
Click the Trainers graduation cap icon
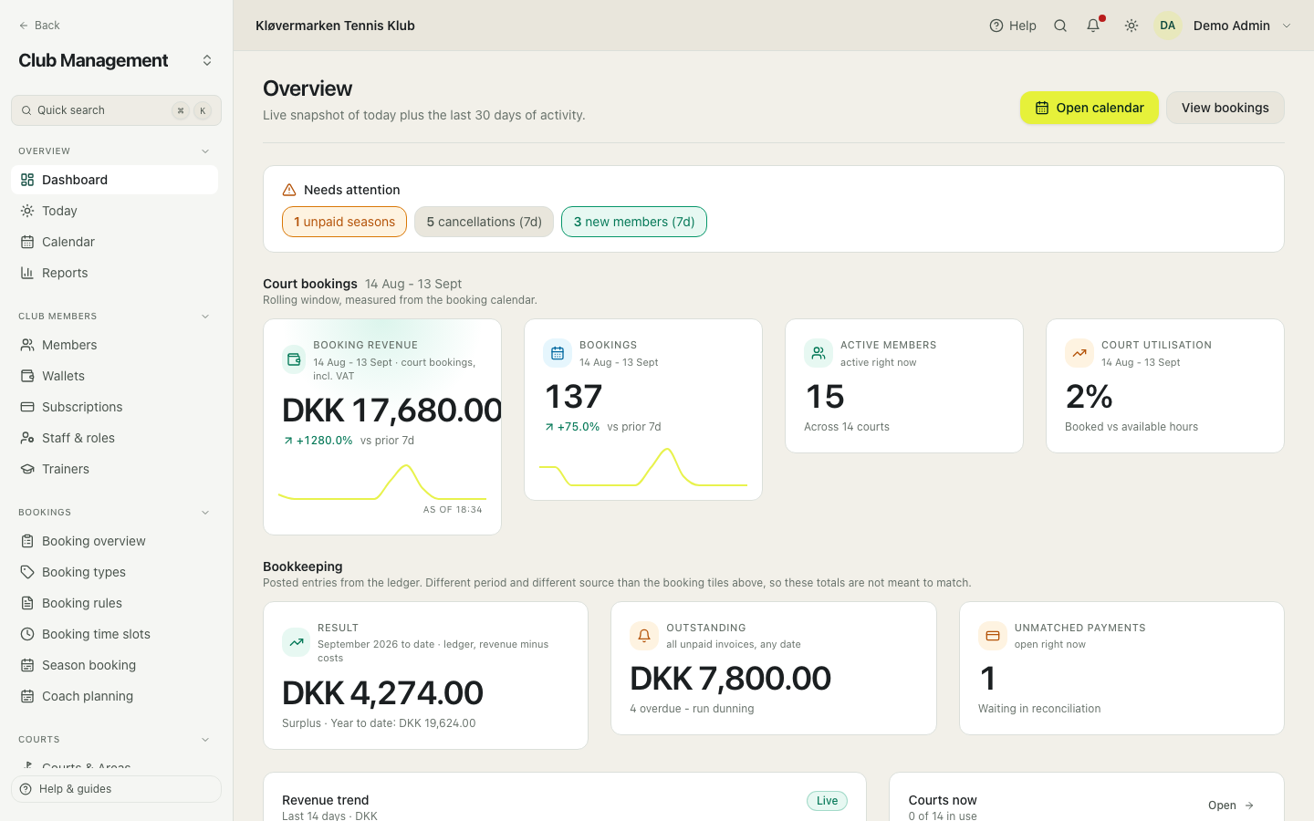pos(27,469)
